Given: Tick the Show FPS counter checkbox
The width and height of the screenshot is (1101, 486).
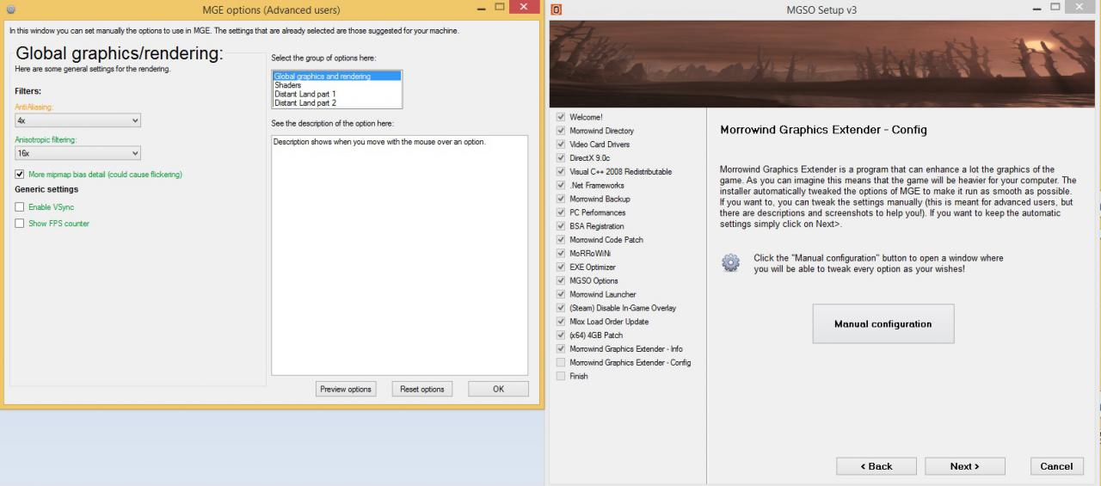Looking at the screenshot, I should pyautogui.click(x=20, y=224).
